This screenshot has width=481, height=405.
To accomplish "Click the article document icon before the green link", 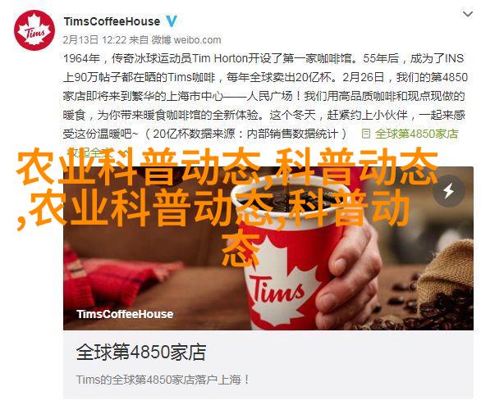I will 366,134.
